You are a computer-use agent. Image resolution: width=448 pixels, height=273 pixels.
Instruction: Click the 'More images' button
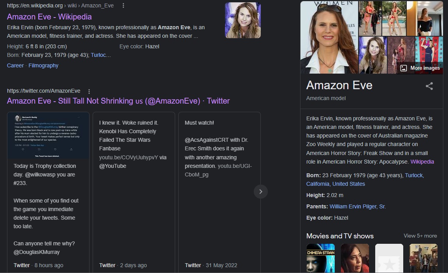[x=420, y=68]
